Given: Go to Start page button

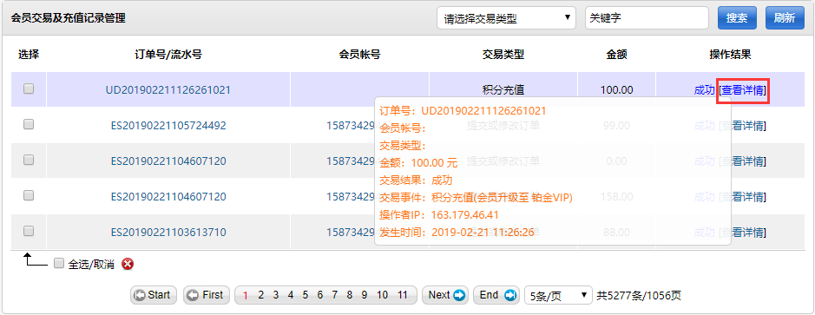Looking at the screenshot, I should pyautogui.click(x=154, y=295).
